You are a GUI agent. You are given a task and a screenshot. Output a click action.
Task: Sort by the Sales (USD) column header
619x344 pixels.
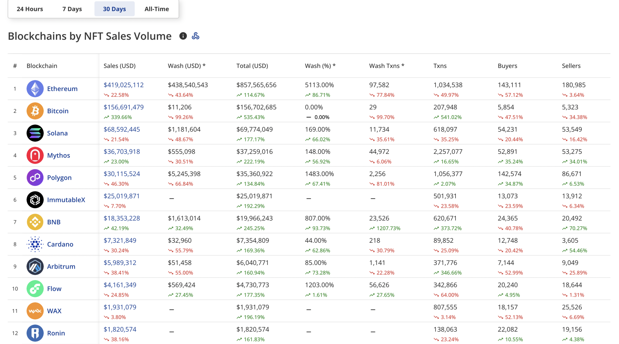pyautogui.click(x=120, y=66)
